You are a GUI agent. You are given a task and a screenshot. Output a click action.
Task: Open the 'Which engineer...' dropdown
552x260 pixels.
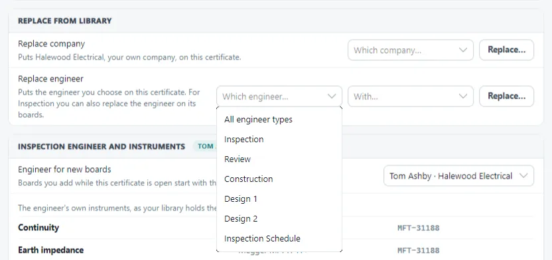click(x=279, y=97)
